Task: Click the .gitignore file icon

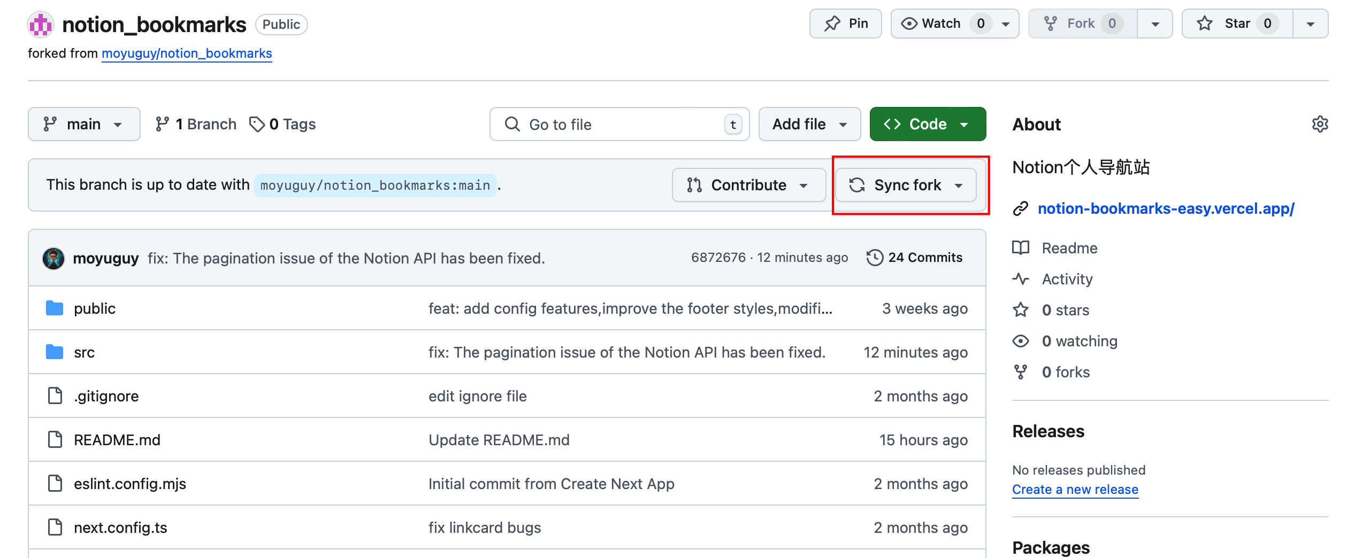Action: point(55,396)
